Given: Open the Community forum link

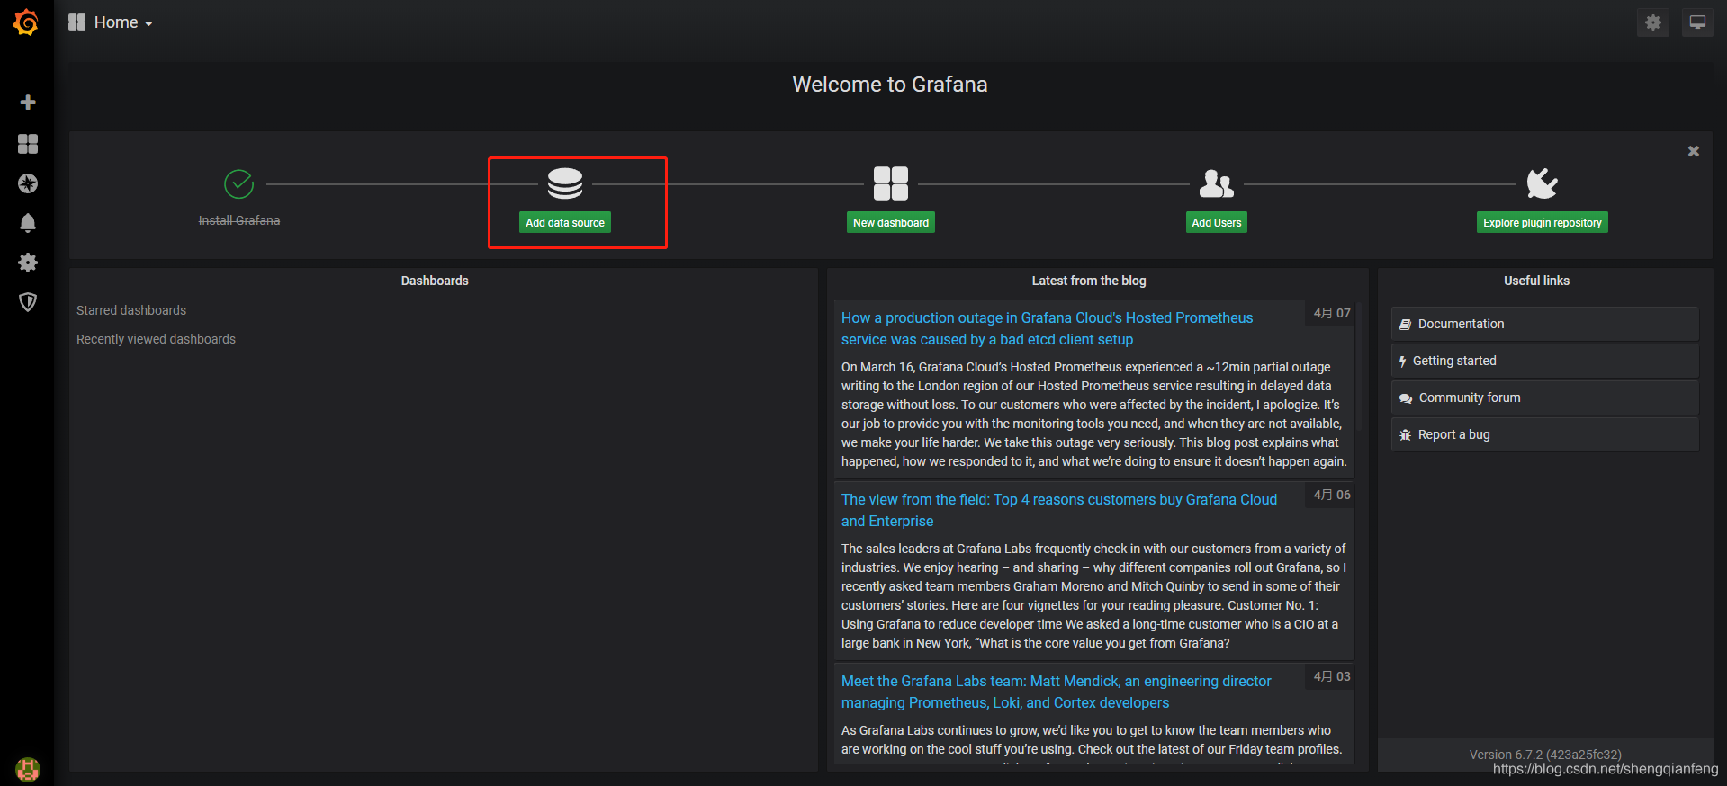Looking at the screenshot, I should point(1545,397).
